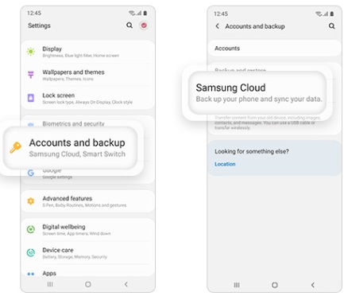Tap the Device care teal icon

click(31, 252)
